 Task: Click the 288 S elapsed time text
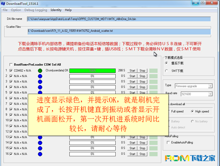(122, 70)
